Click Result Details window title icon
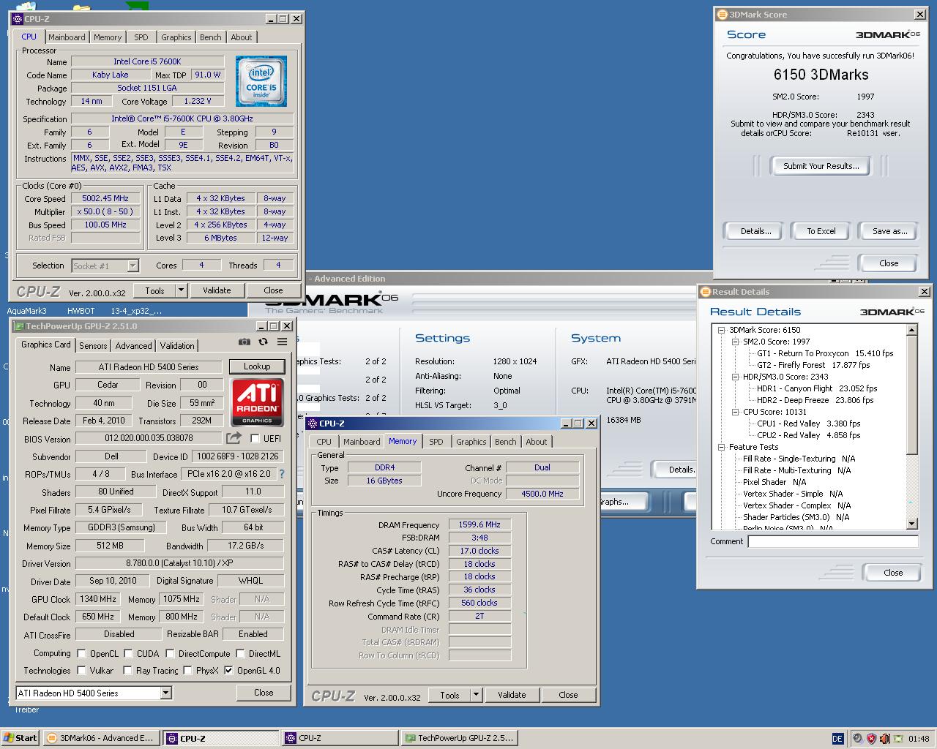This screenshot has height=749, width=937. coord(705,292)
